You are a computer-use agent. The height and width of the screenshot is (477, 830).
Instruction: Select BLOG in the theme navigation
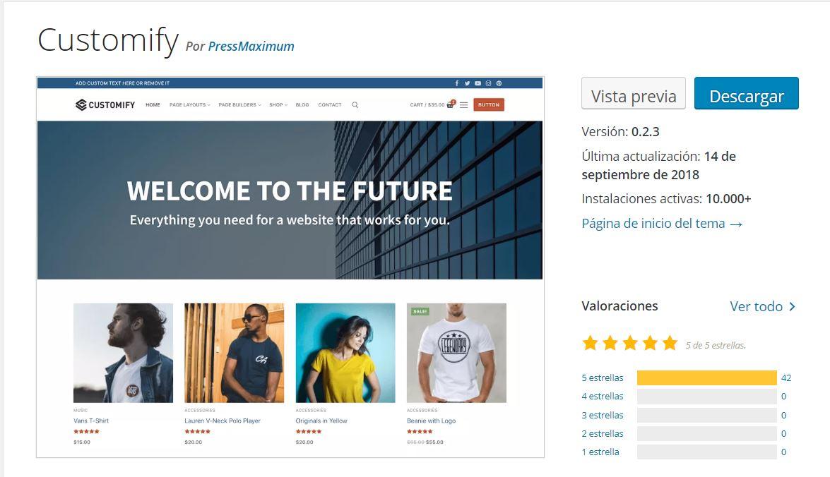(302, 104)
